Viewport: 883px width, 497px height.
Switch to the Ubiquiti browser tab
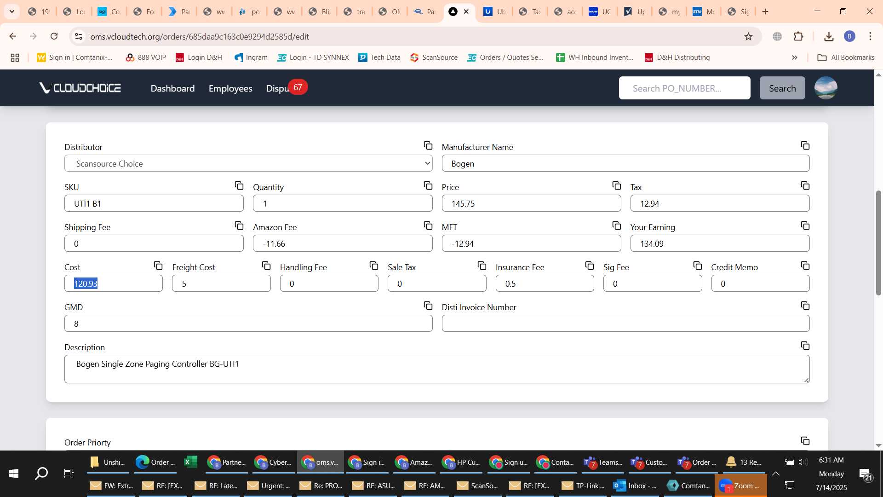(x=494, y=12)
